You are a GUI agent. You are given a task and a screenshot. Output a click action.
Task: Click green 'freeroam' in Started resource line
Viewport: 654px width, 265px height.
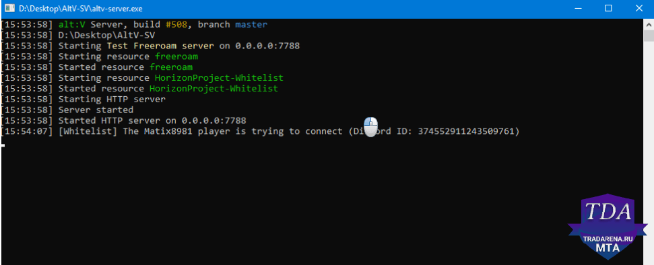click(x=171, y=67)
